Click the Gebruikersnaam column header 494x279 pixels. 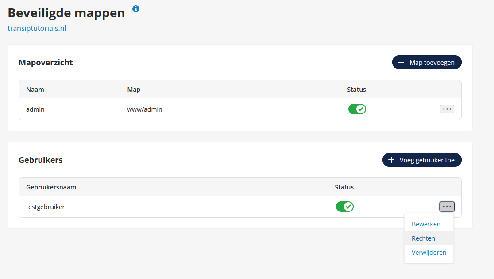coord(51,187)
